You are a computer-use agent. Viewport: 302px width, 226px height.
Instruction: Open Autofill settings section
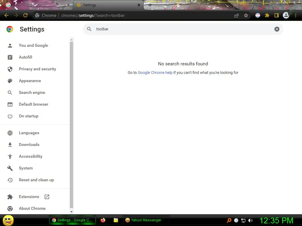pos(25,57)
